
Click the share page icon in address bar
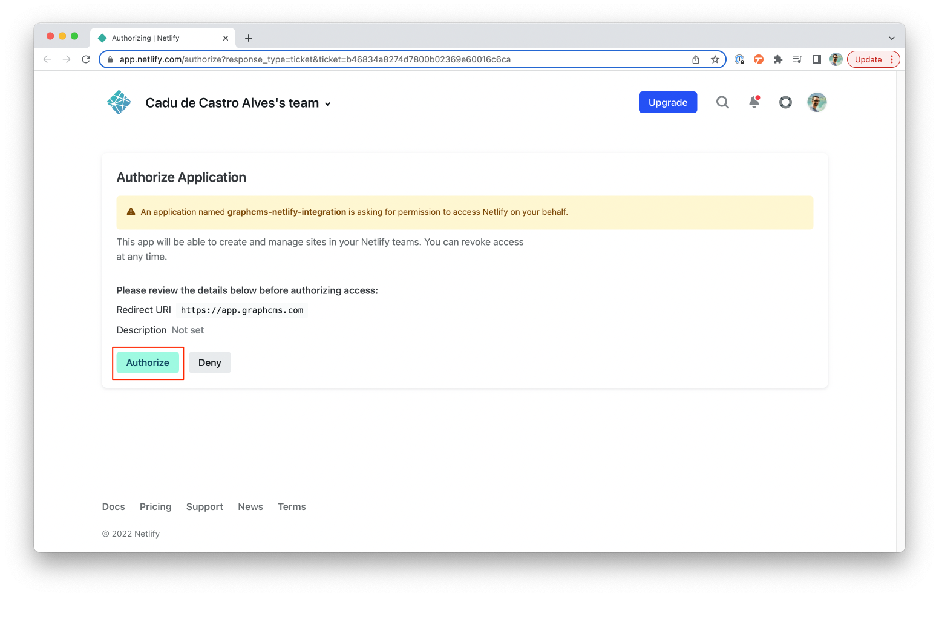coord(696,59)
